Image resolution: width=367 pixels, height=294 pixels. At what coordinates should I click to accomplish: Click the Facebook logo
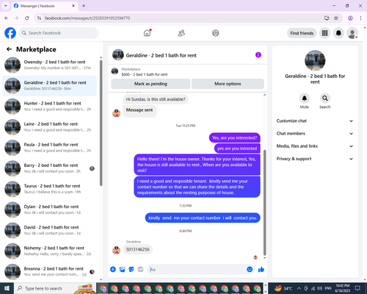(x=10, y=33)
